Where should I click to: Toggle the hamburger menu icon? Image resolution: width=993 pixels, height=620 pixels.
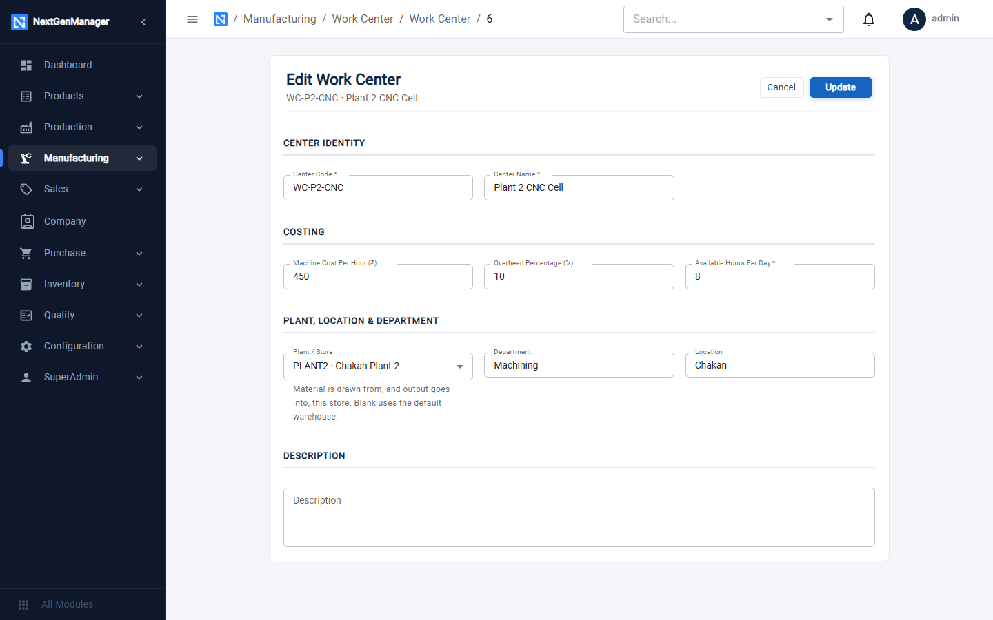click(192, 19)
